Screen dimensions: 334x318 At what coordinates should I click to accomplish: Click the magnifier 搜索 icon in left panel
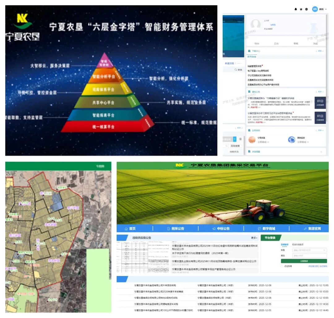(x=236, y=70)
